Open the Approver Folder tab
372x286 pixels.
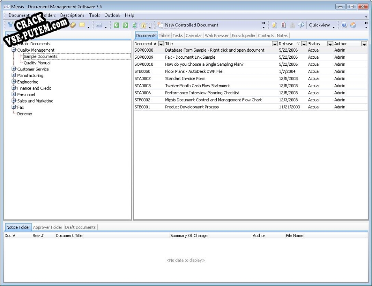pos(47,227)
